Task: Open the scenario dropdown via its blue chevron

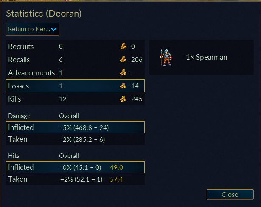Action: (x=54, y=29)
